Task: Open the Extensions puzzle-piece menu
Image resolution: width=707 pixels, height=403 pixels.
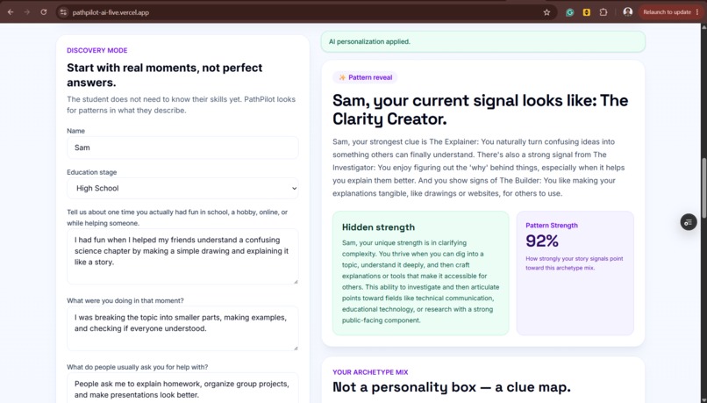Action: pyautogui.click(x=603, y=12)
